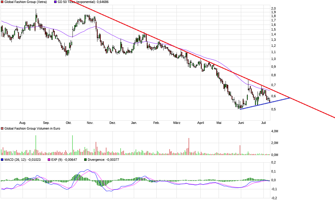Click the red volume legend swatch
The height and width of the screenshot is (201, 335).
pyautogui.click(x=2, y=128)
